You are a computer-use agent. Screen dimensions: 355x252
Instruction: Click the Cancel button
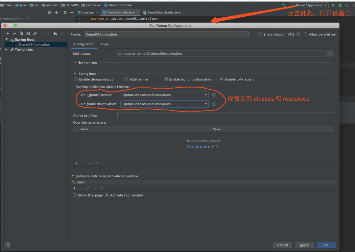point(282,245)
